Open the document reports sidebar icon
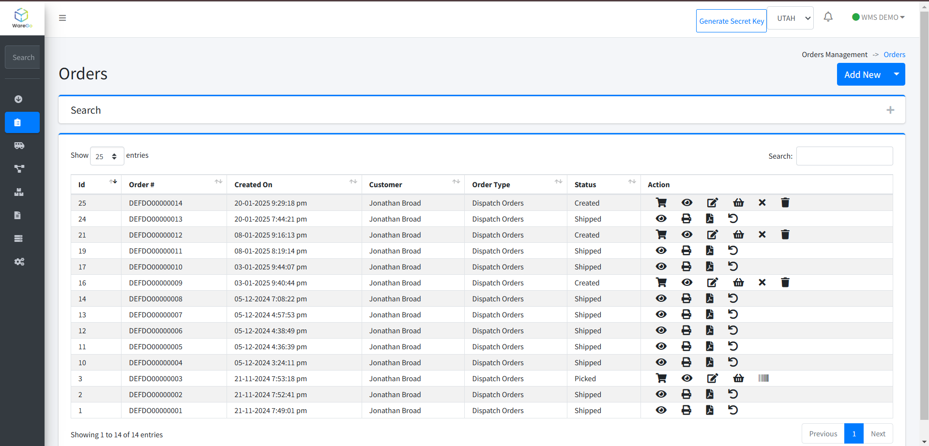Viewport: 929px width, 446px height. point(18,215)
